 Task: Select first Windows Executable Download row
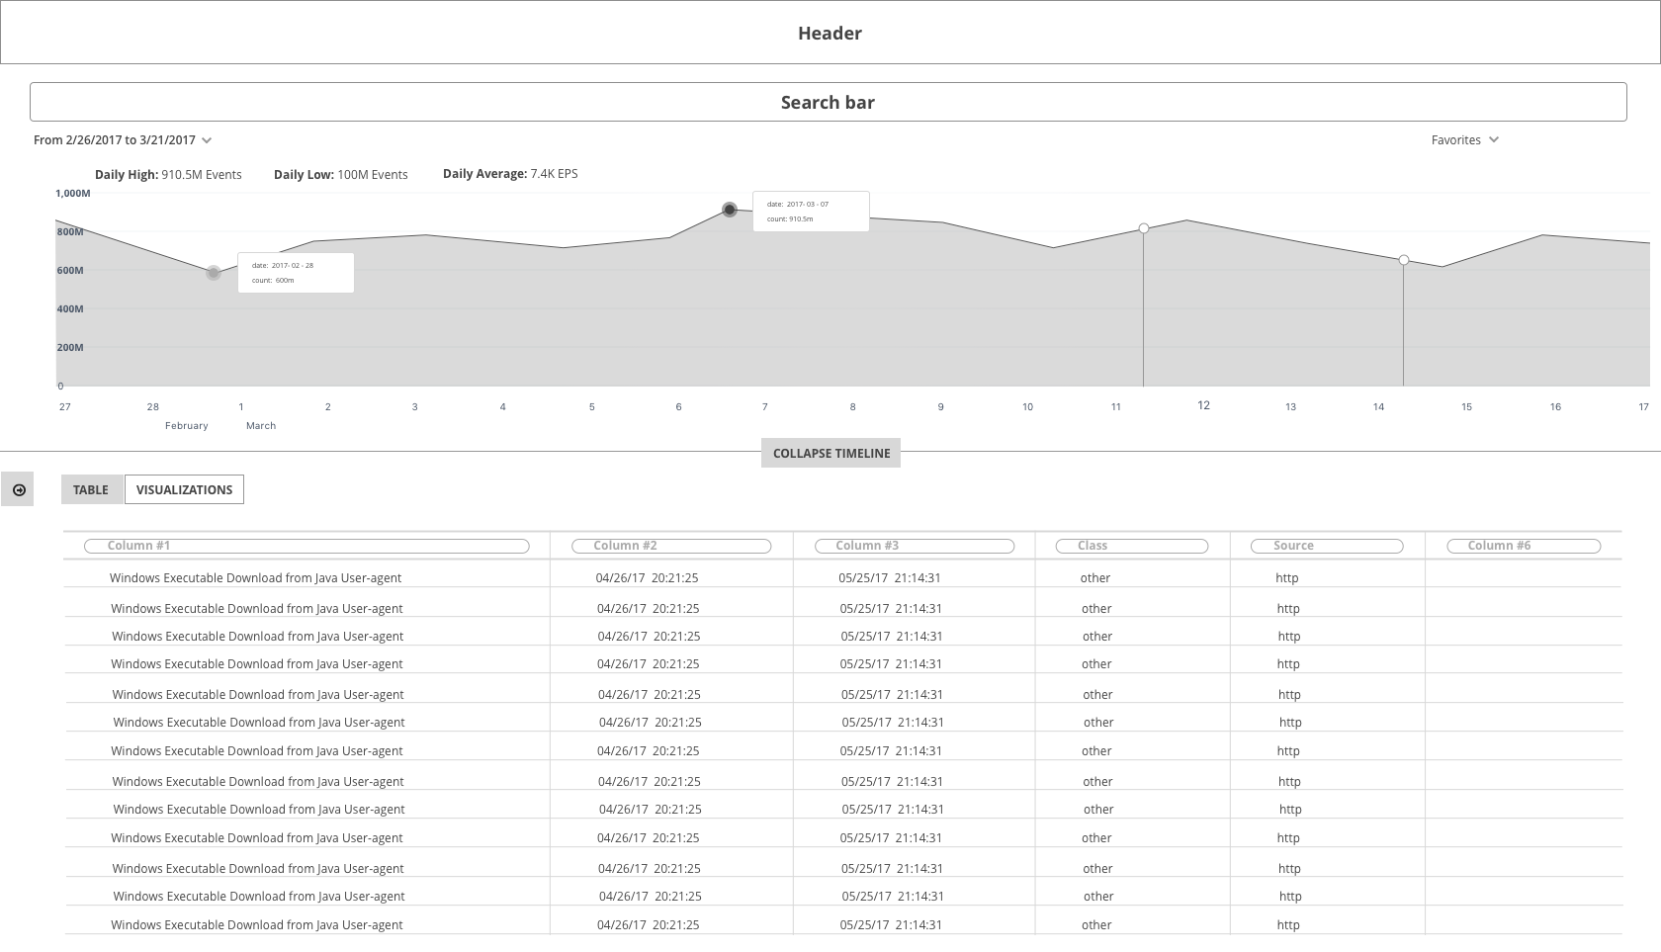coord(842,577)
